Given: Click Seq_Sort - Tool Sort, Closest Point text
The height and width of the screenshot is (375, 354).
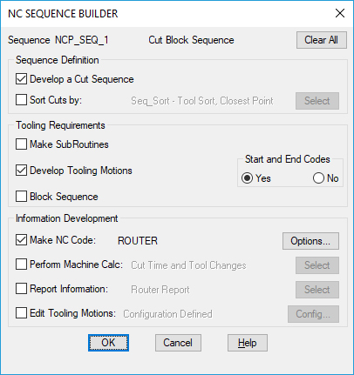Looking at the screenshot, I should coord(202,101).
